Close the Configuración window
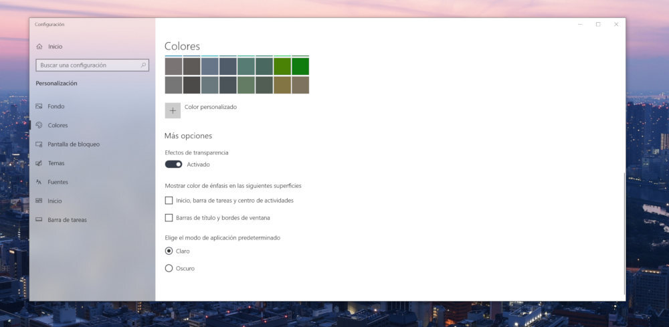This screenshot has height=327, width=669. (616, 24)
